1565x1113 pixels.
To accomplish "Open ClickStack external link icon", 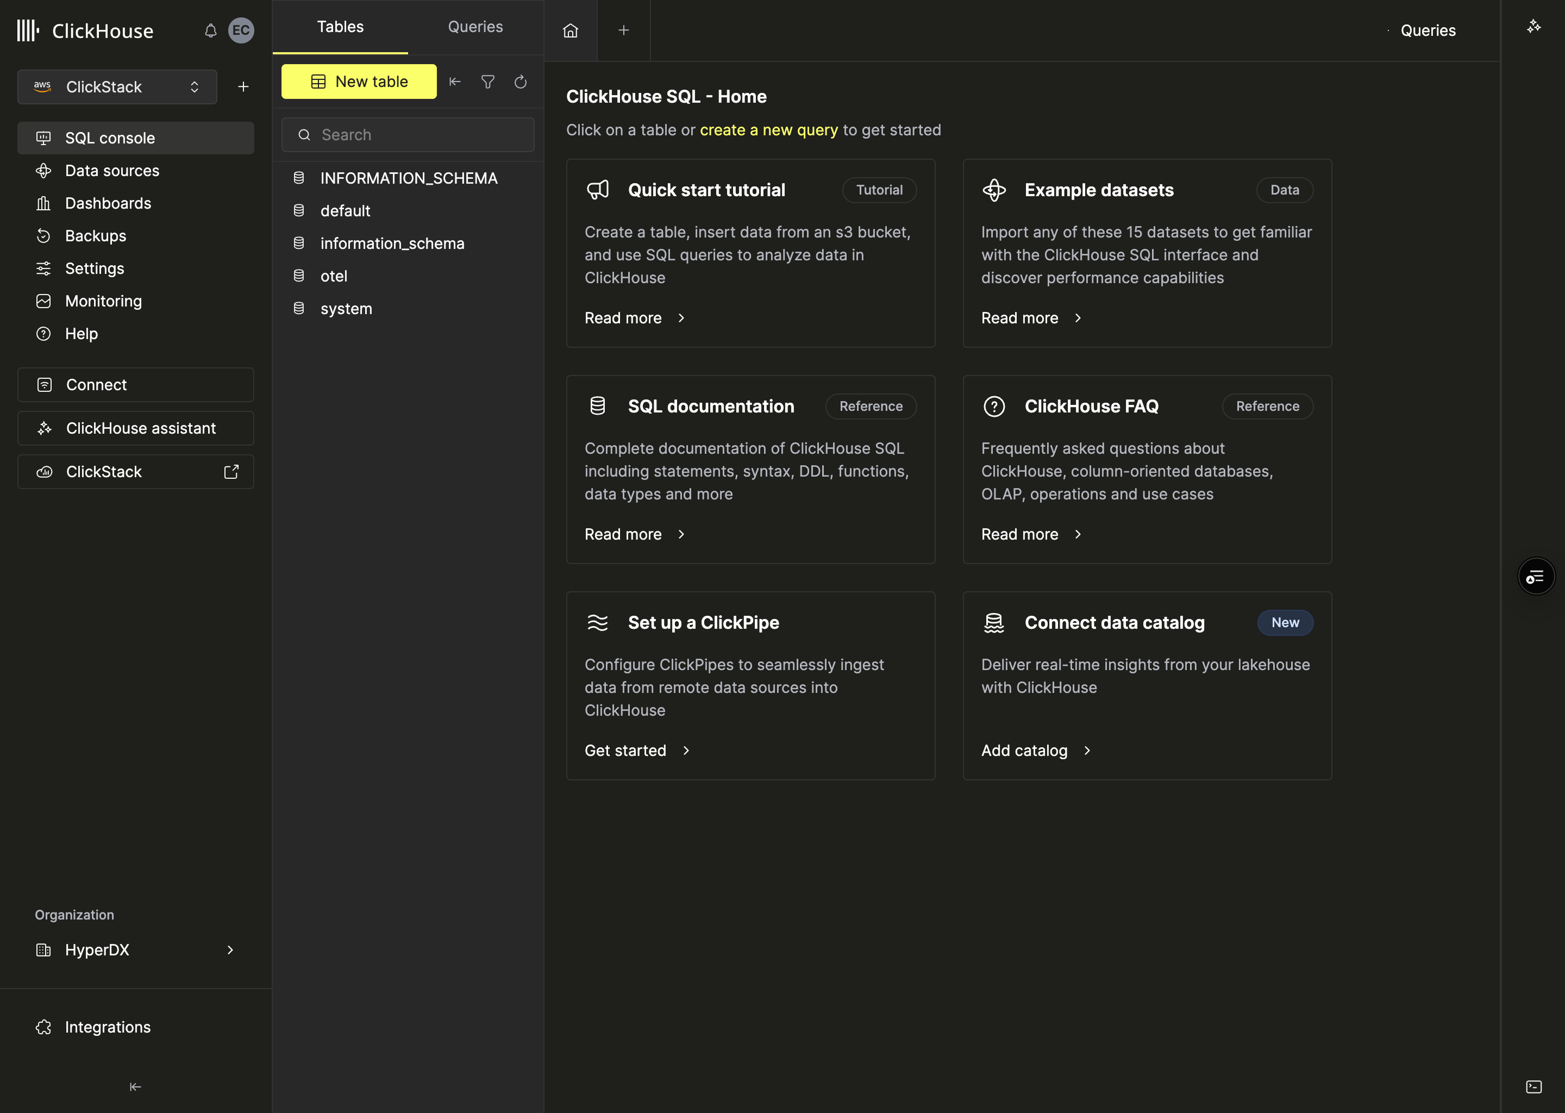I will click(x=231, y=472).
